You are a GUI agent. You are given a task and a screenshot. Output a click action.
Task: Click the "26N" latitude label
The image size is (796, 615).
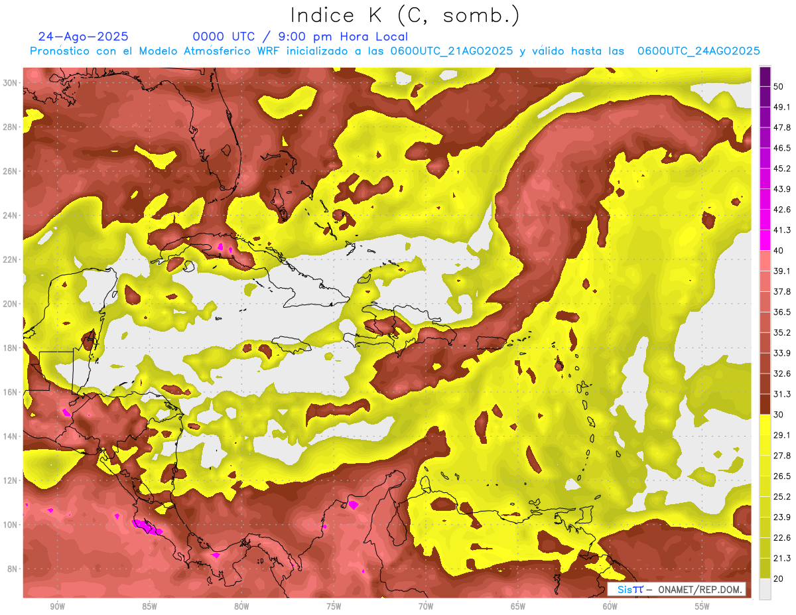pos(10,171)
